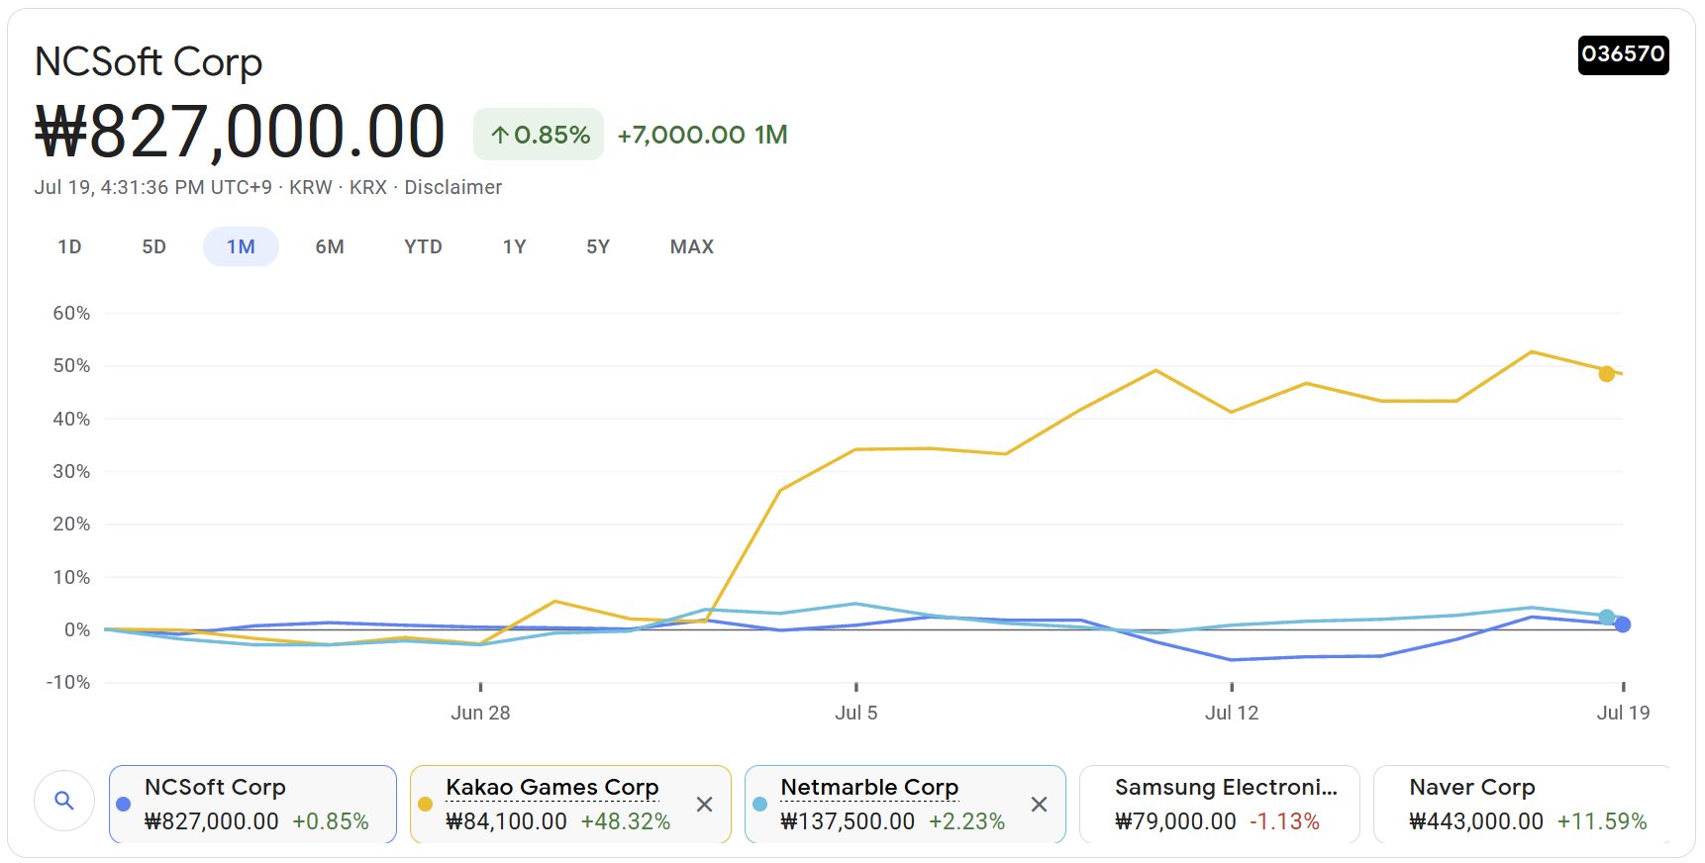Add Naver Corp to comparison
The image size is (1705, 863).
pos(1520,804)
